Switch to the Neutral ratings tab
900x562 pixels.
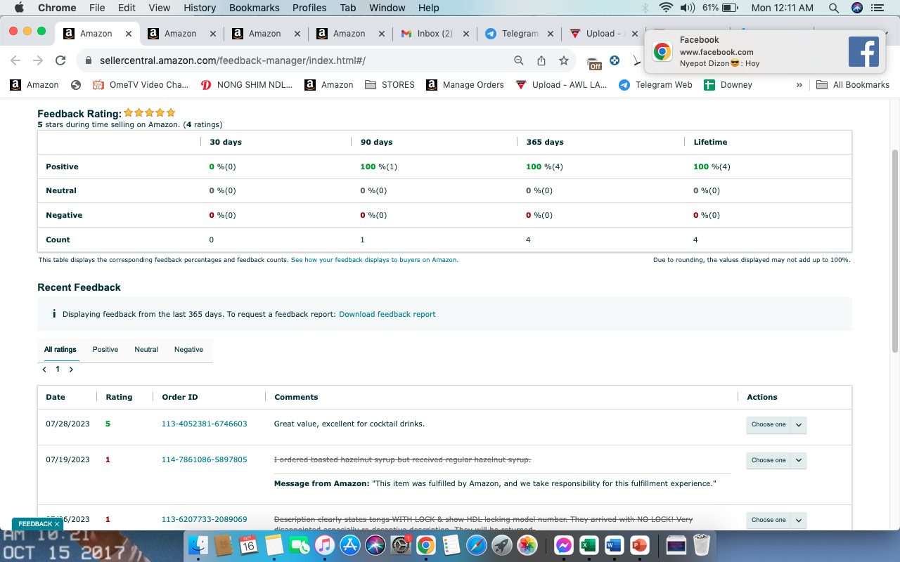point(146,349)
